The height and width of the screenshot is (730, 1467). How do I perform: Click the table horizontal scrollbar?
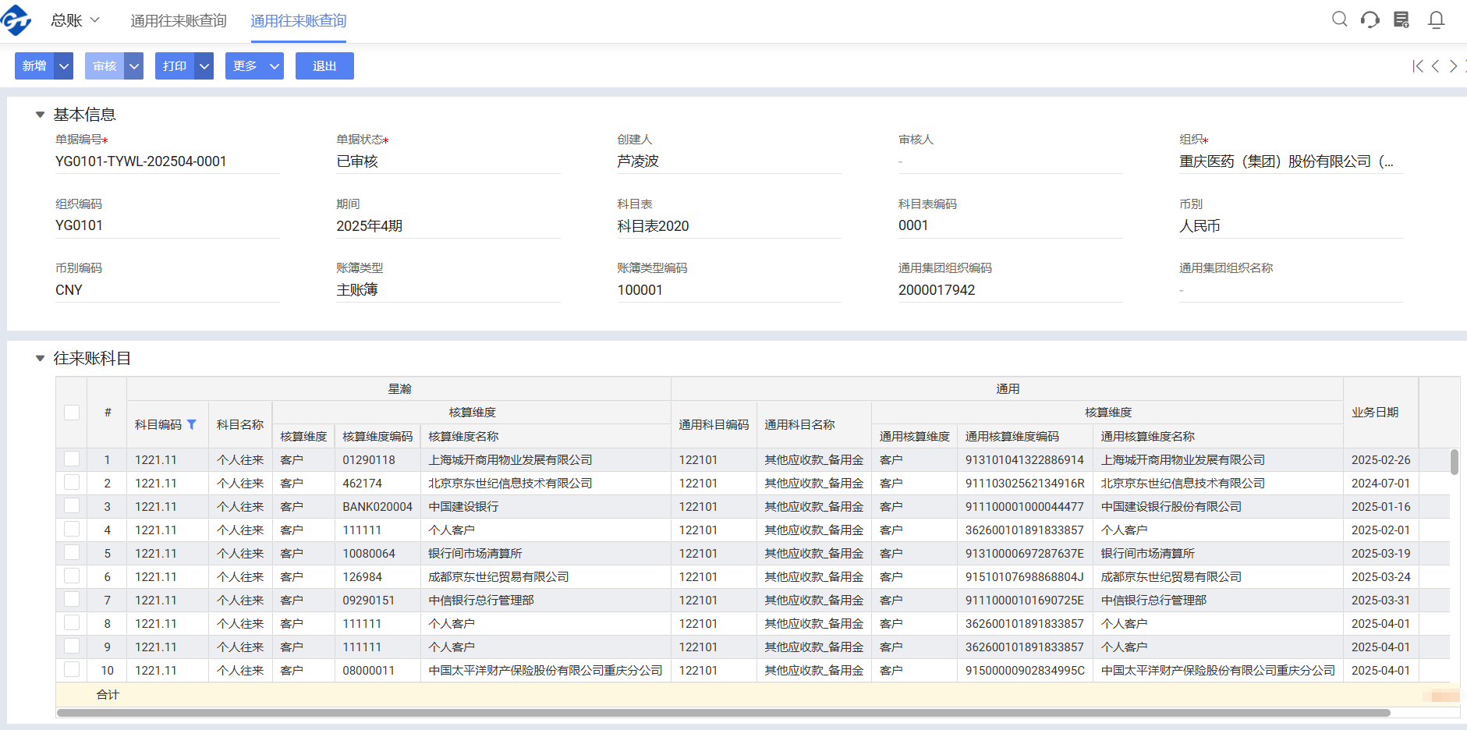724,713
